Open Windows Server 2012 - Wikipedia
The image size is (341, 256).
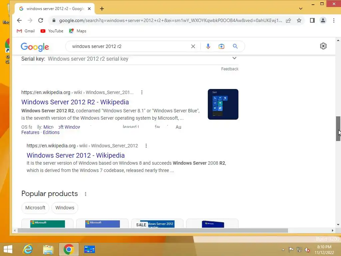76,155
